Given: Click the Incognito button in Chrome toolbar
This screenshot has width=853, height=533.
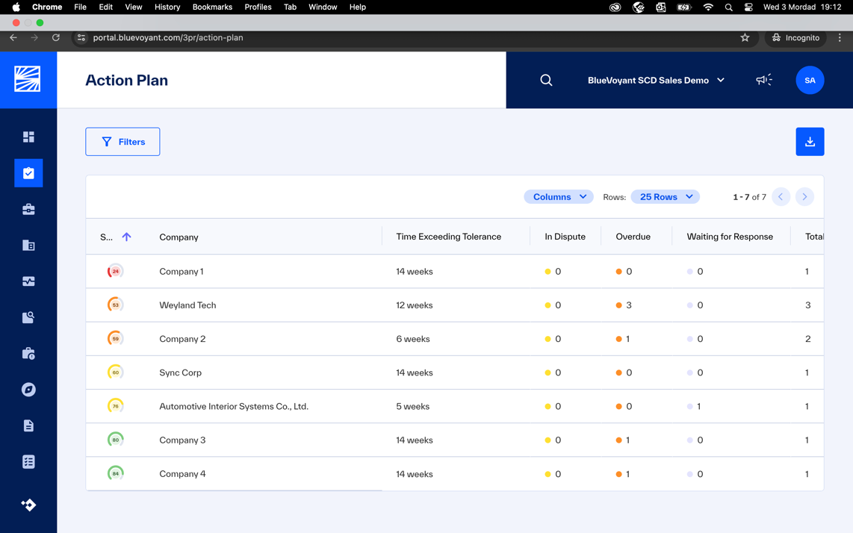Looking at the screenshot, I should [x=795, y=37].
